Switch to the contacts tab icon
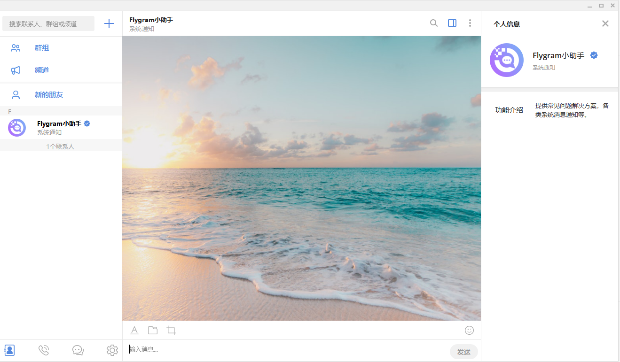Screen dimensions: 620x362 [x=9, y=350]
